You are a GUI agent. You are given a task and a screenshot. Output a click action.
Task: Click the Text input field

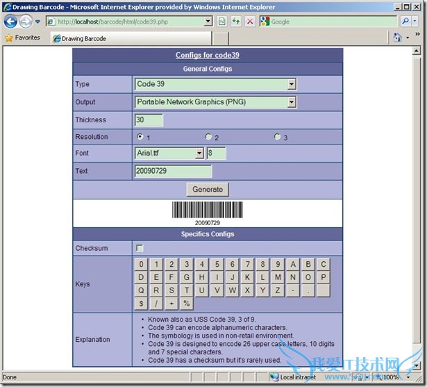(x=173, y=171)
